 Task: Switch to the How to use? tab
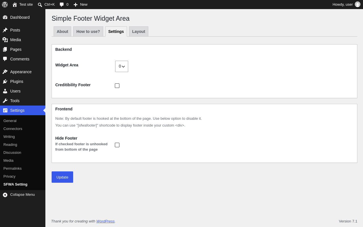[88, 31]
